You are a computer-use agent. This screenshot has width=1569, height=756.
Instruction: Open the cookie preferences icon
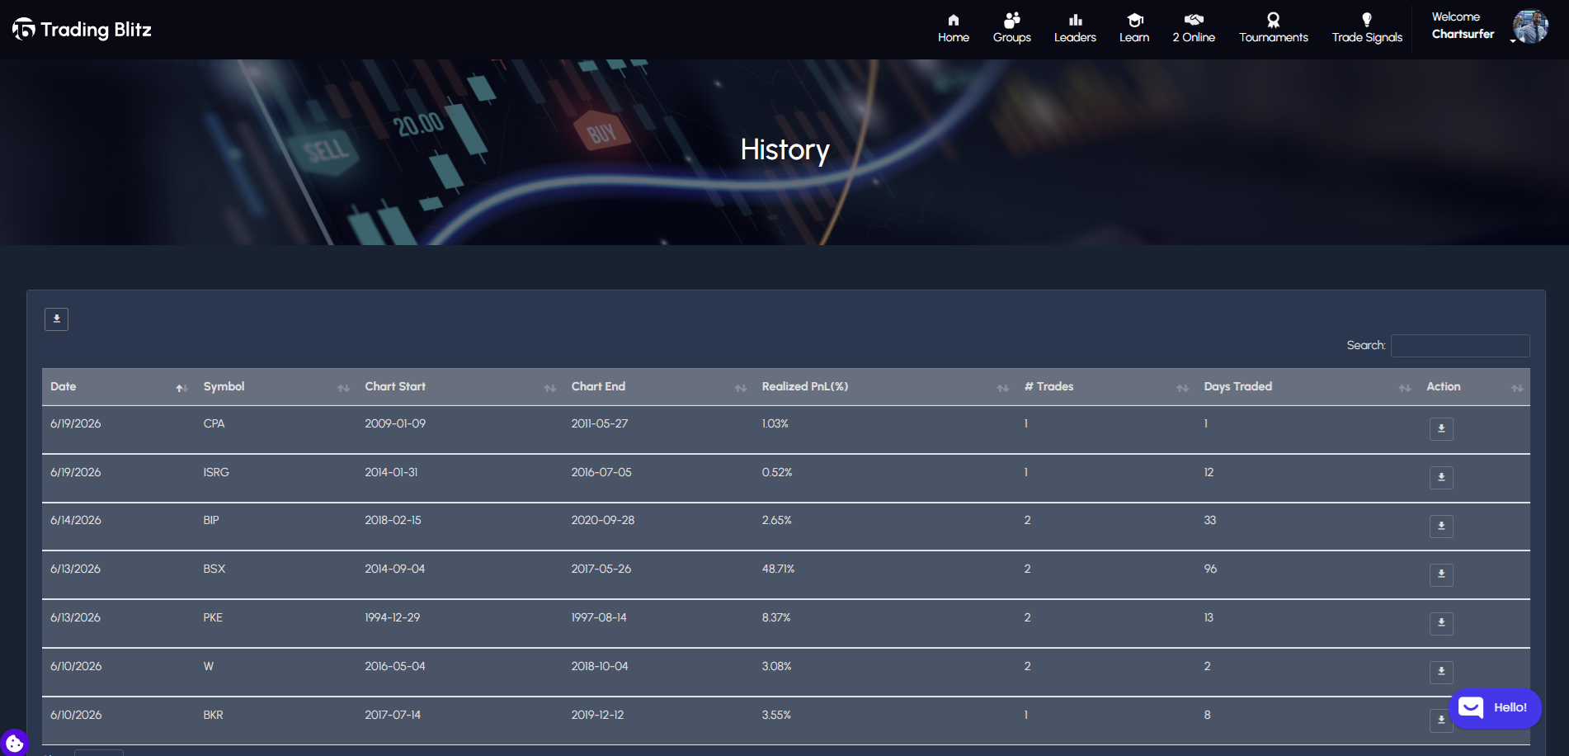point(15,743)
